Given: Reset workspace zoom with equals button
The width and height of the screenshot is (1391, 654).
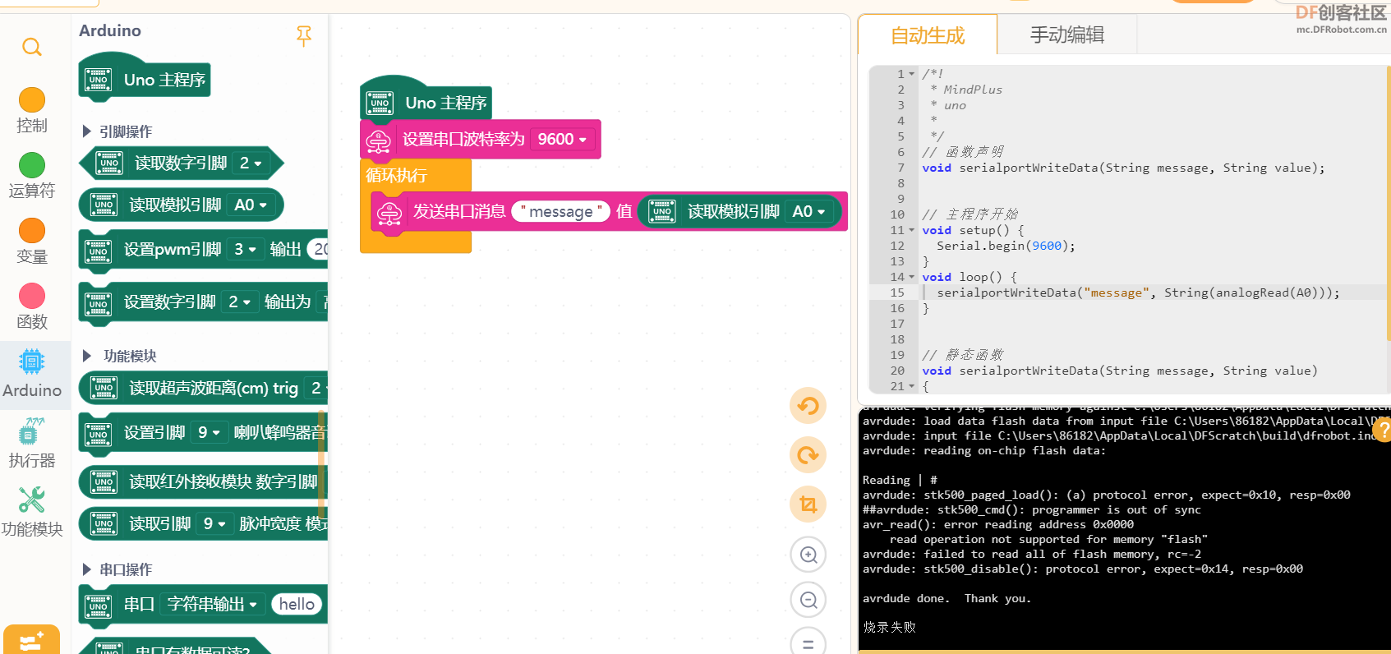Looking at the screenshot, I should pos(808,642).
